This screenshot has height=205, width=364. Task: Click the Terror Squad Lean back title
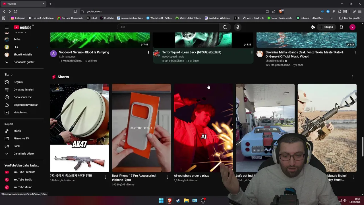tap(192, 52)
